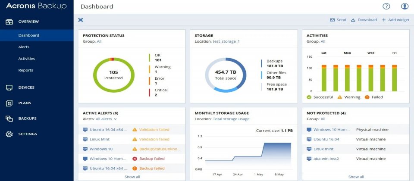Open the SETTINGS section label
This screenshot has height=181, width=414.
[x=28, y=134]
